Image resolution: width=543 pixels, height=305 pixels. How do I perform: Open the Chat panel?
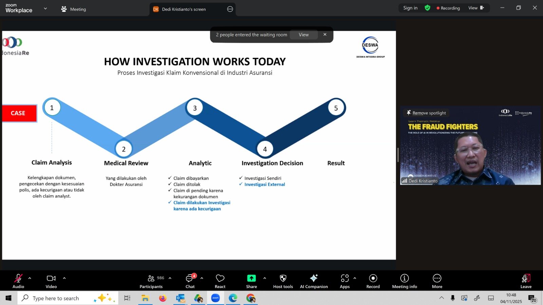coord(190,281)
